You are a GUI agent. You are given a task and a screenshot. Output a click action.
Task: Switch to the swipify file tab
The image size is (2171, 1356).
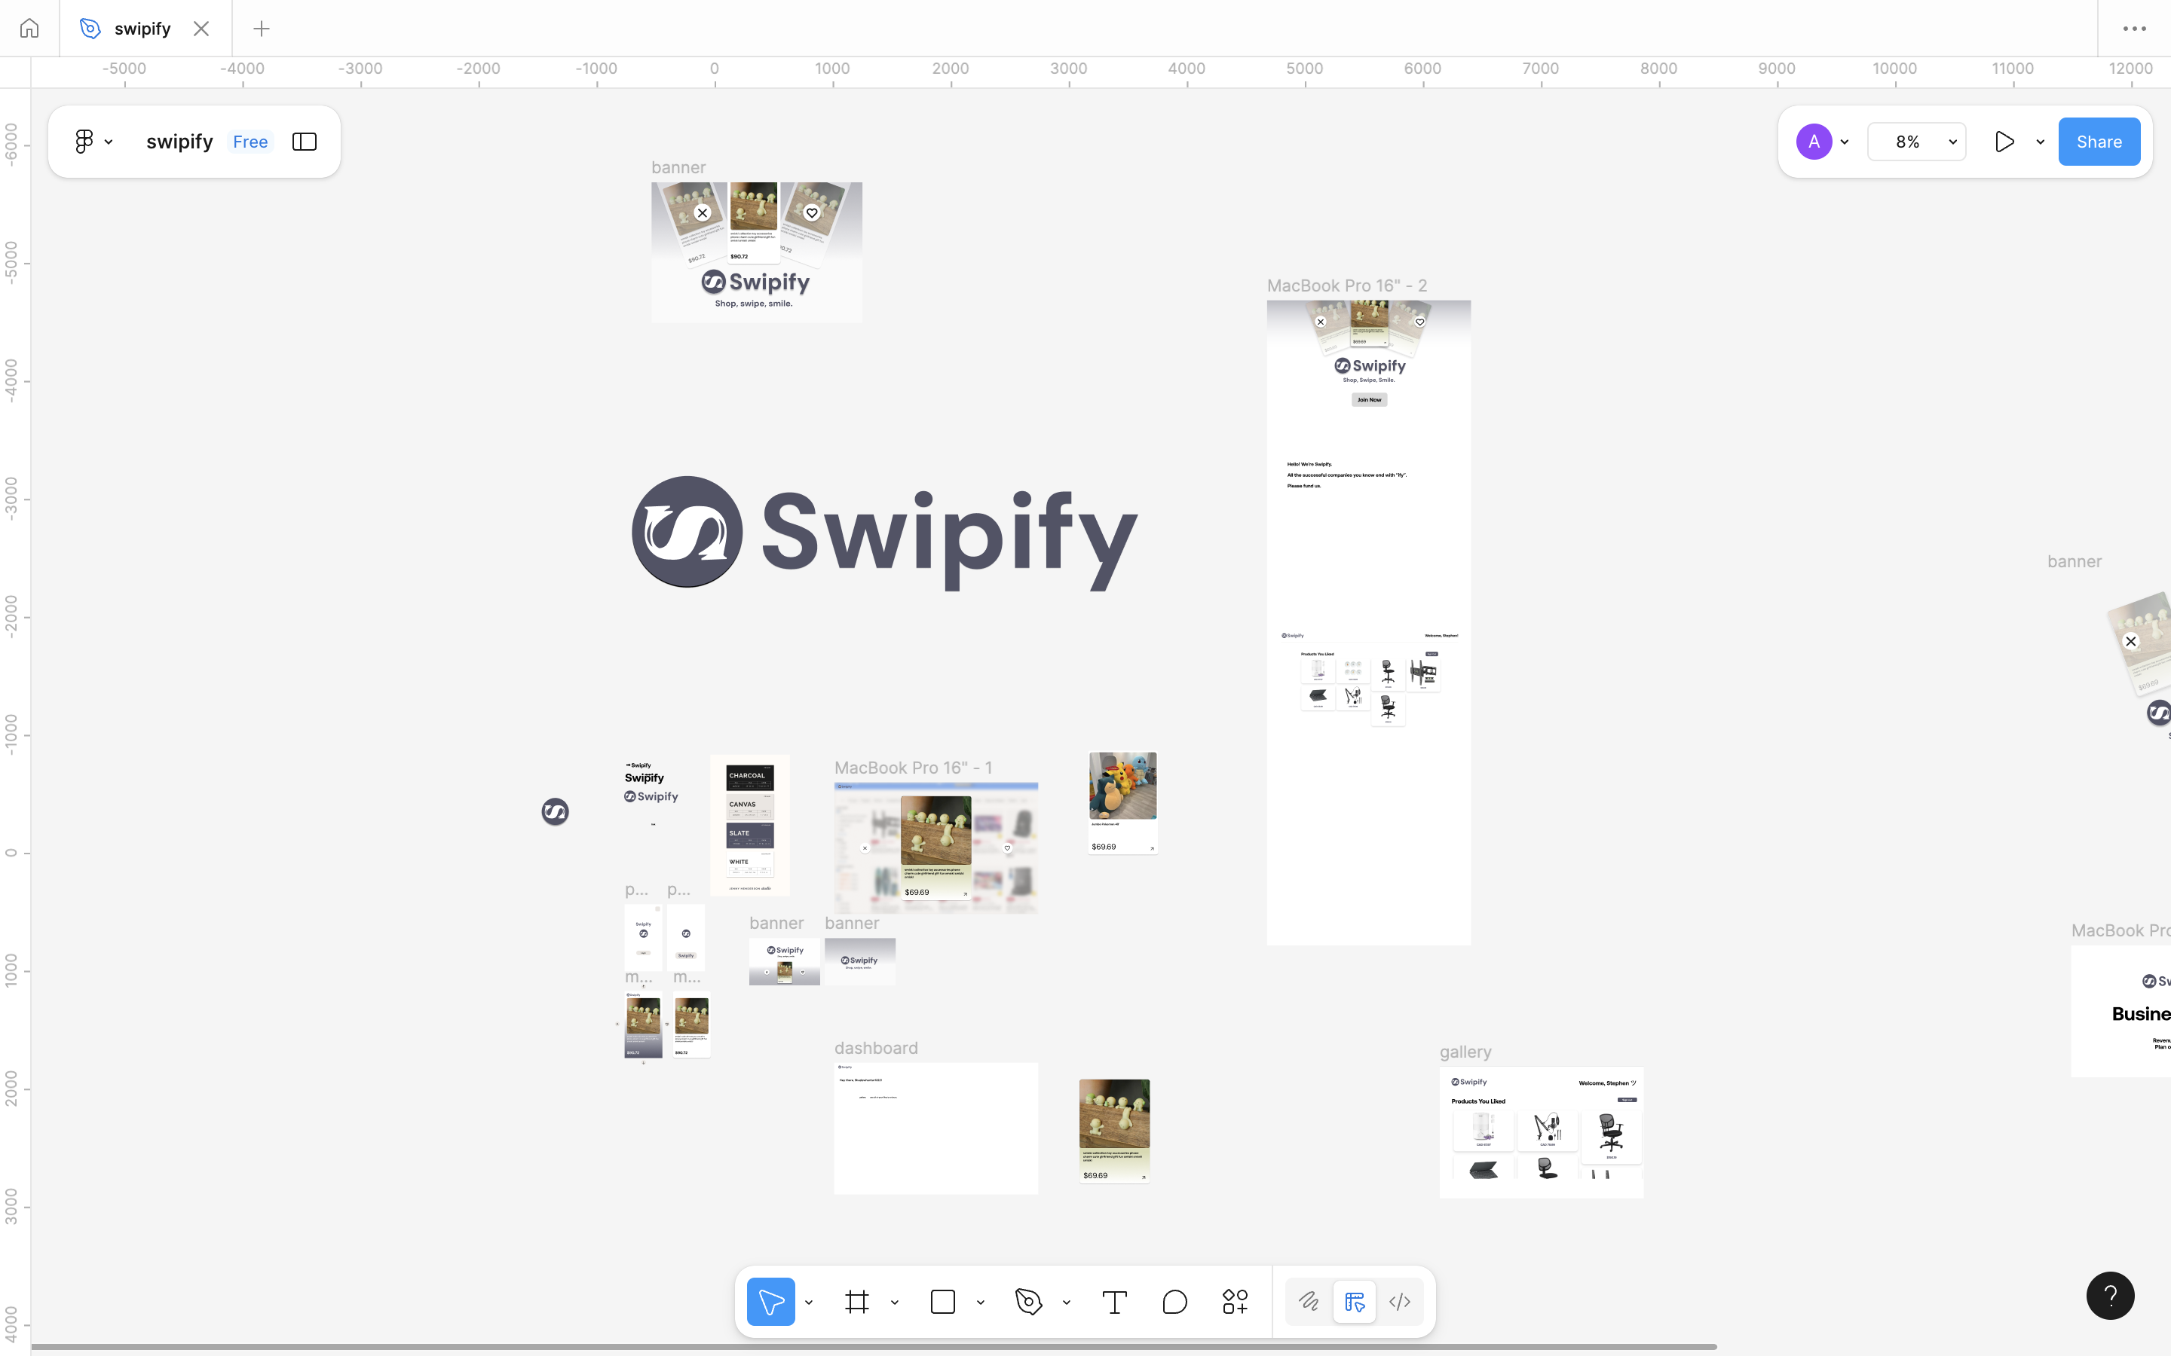tap(142, 29)
